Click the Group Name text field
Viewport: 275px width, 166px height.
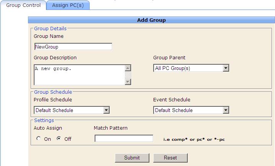[73, 47]
